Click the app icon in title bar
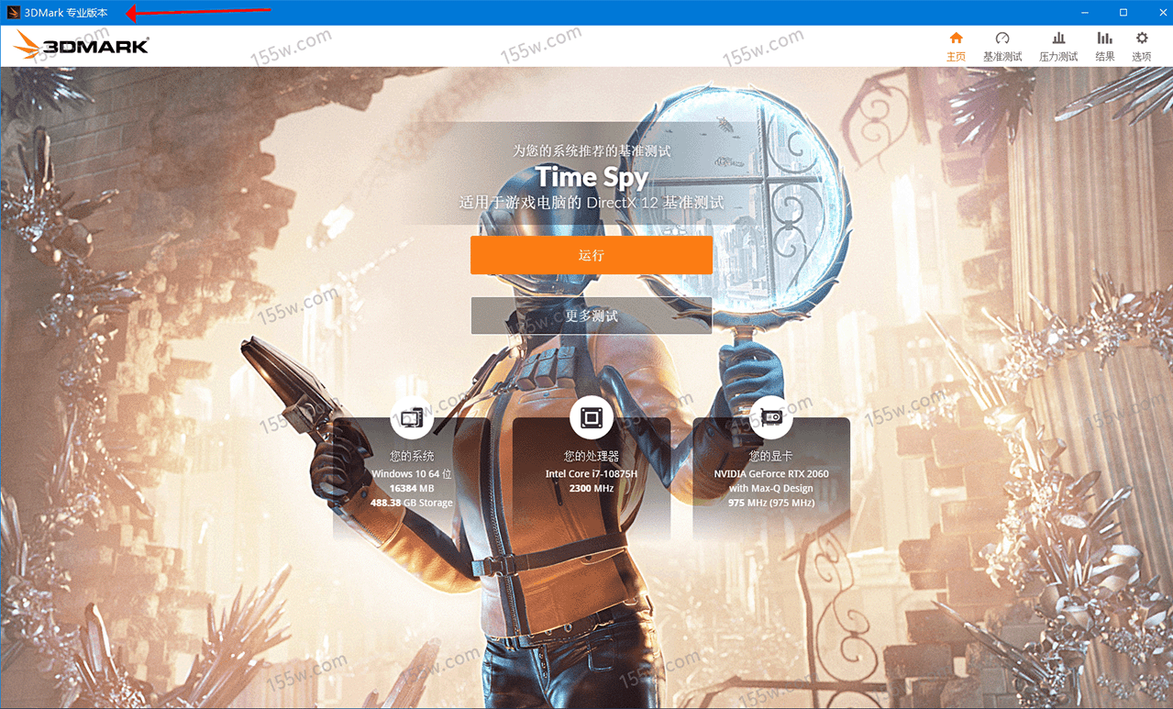Screen dimensions: 1173x709 (x=13, y=13)
